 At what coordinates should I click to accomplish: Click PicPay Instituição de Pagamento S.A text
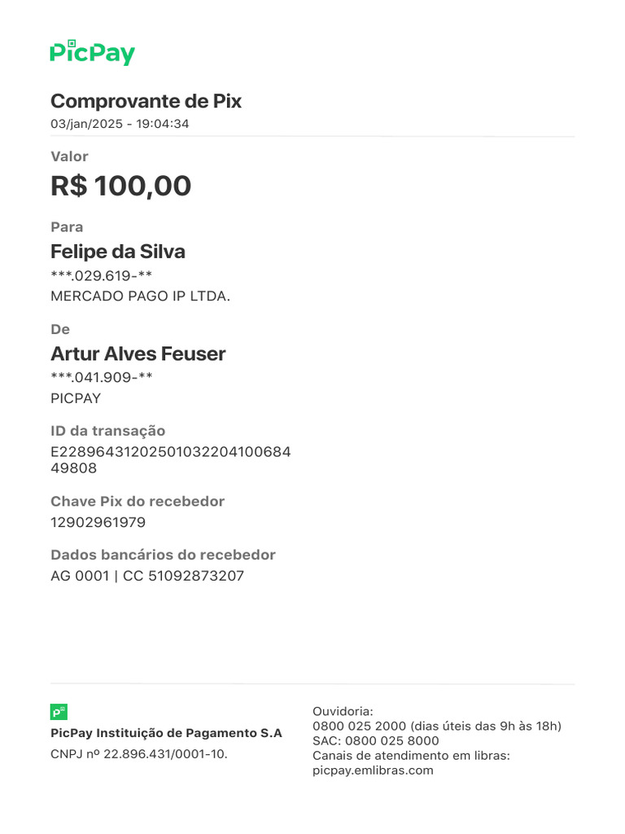(166, 733)
